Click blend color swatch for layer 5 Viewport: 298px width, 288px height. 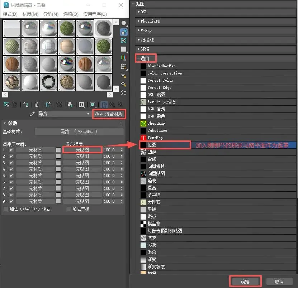(x=58, y=176)
